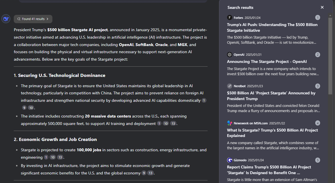Viewport: 335px width, 183px height.
Task: Open the Found 41 results button
Action: coord(33,19)
